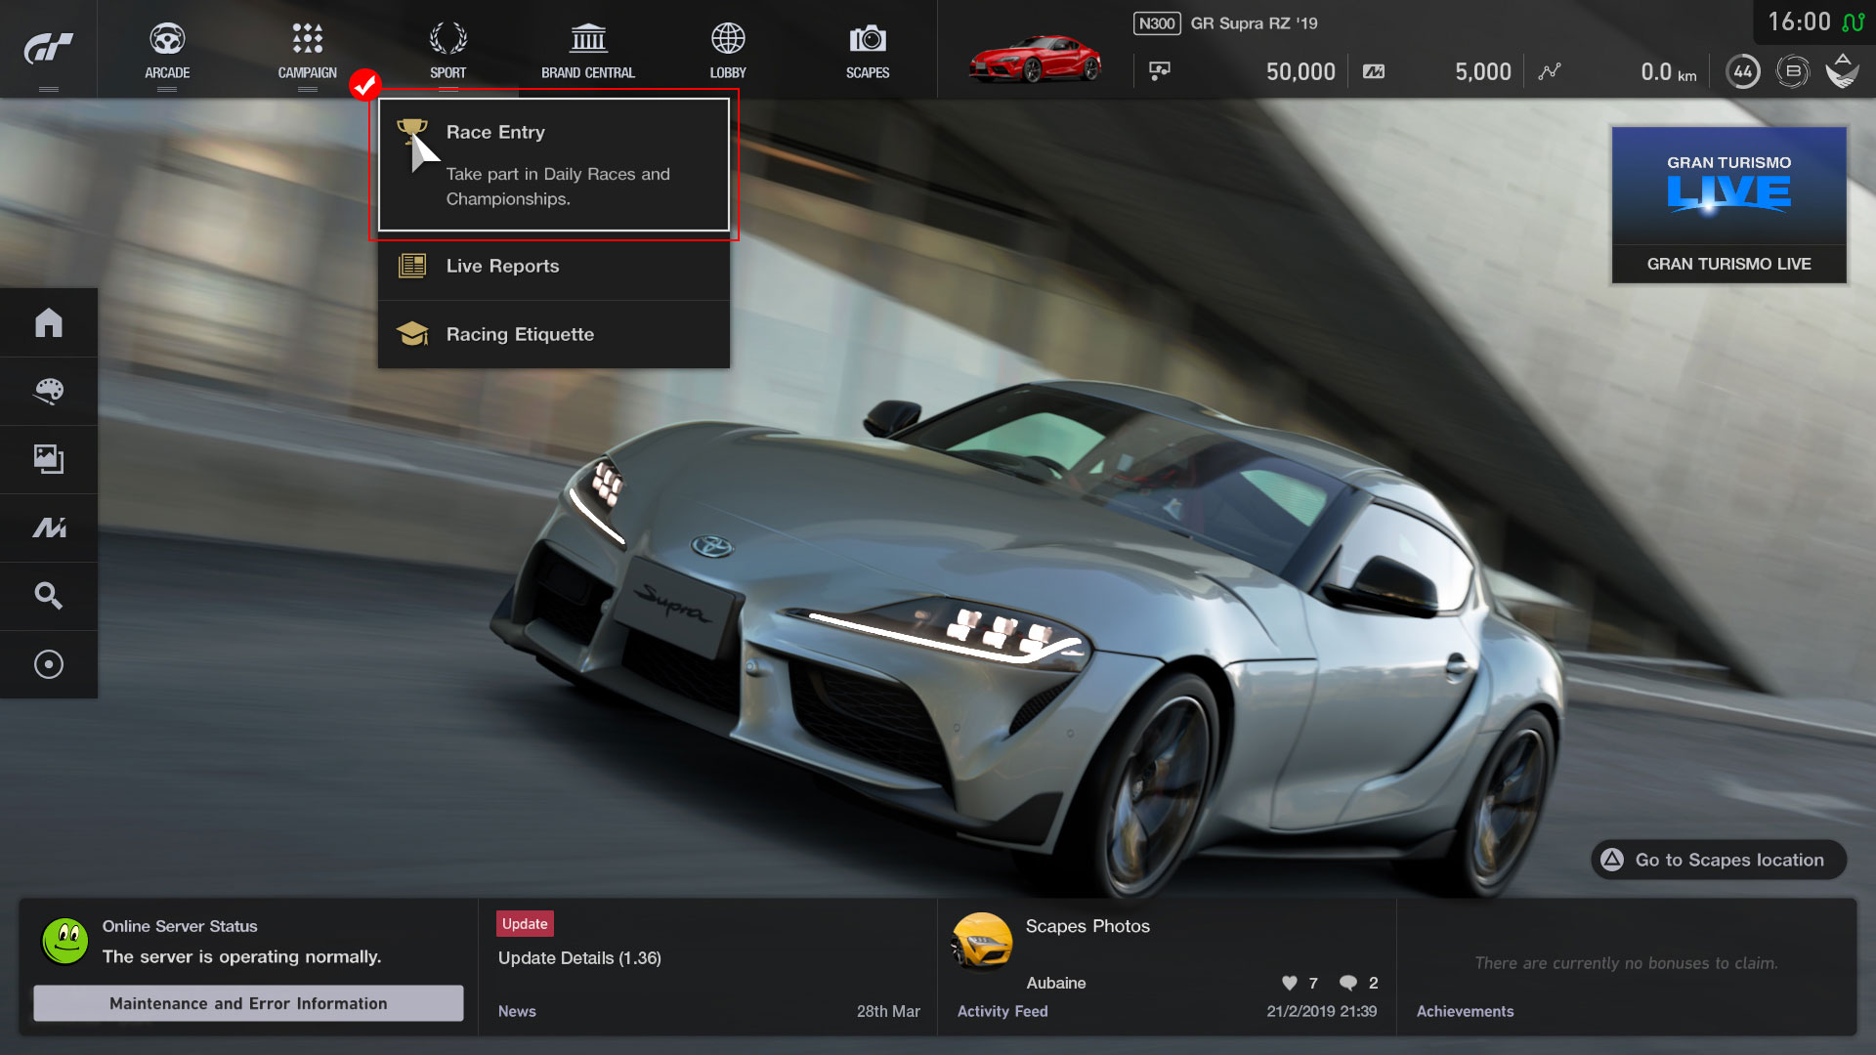This screenshot has width=1876, height=1055.
Task: Open the Activity Feed label
Action: click(1002, 1011)
